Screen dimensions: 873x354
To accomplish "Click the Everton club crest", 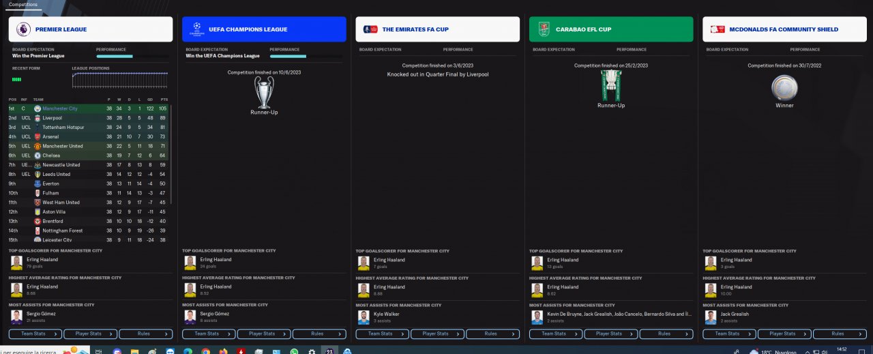I will pos(38,183).
